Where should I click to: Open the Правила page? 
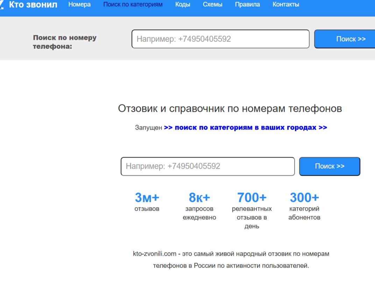(x=247, y=5)
